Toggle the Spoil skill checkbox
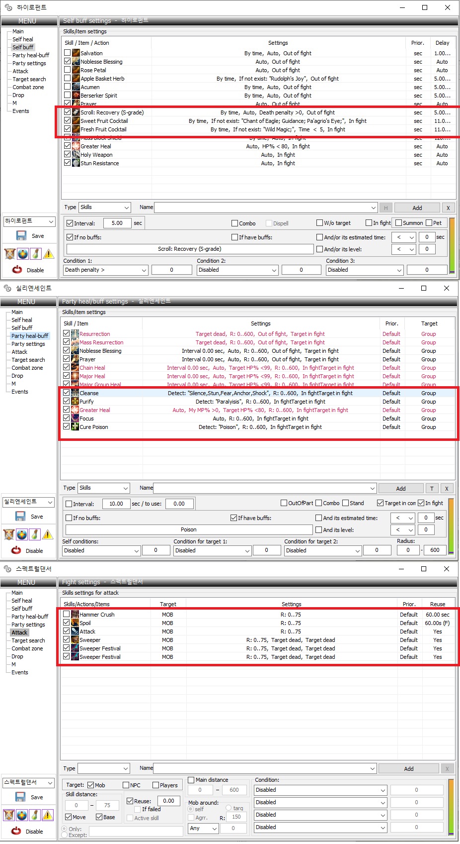The width and height of the screenshot is (460, 844). pyautogui.click(x=67, y=623)
